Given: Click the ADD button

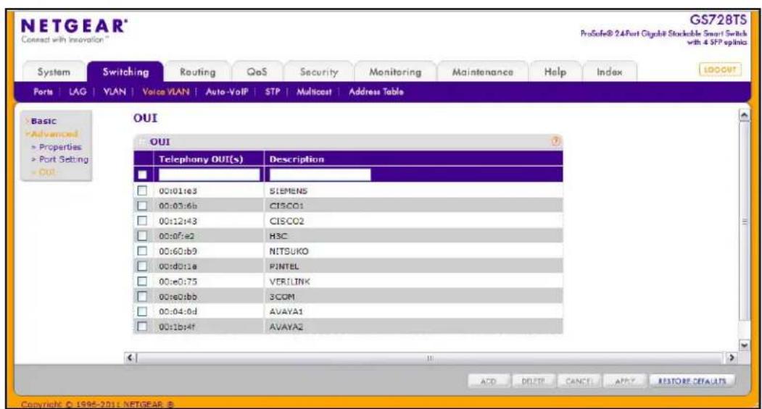Looking at the screenshot, I should pos(489,381).
